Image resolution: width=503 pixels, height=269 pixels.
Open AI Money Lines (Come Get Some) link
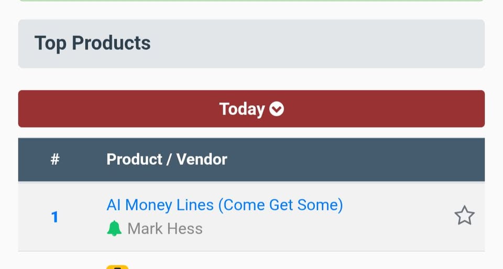(x=224, y=205)
